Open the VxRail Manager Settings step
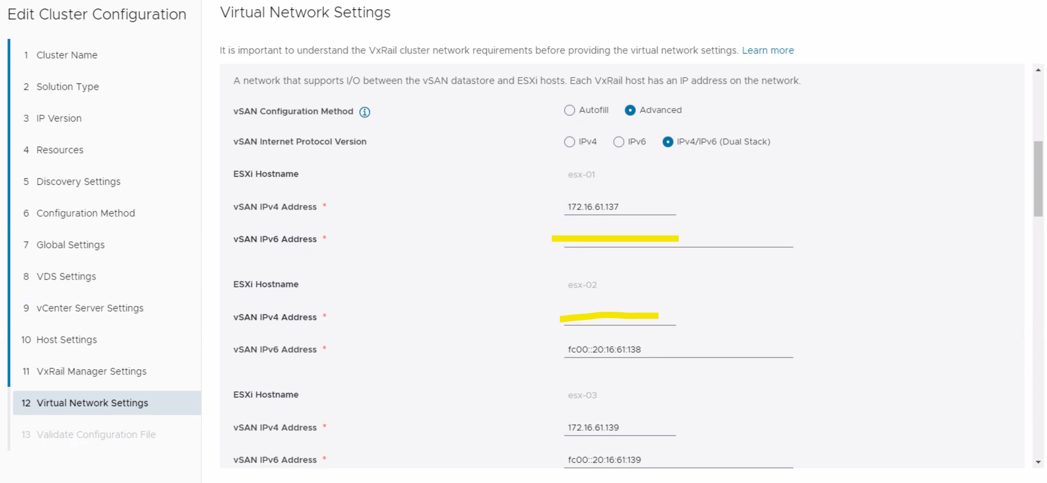 coord(92,371)
